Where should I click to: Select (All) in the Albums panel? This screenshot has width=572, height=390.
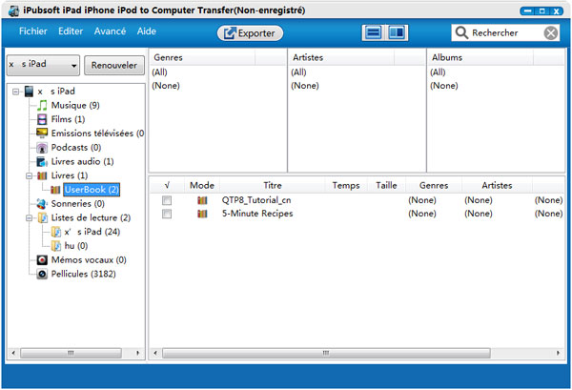[x=438, y=72]
